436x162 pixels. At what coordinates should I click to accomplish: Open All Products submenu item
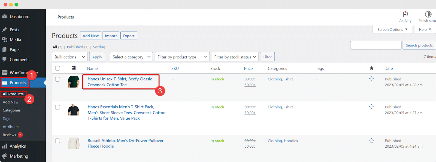click(13, 94)
